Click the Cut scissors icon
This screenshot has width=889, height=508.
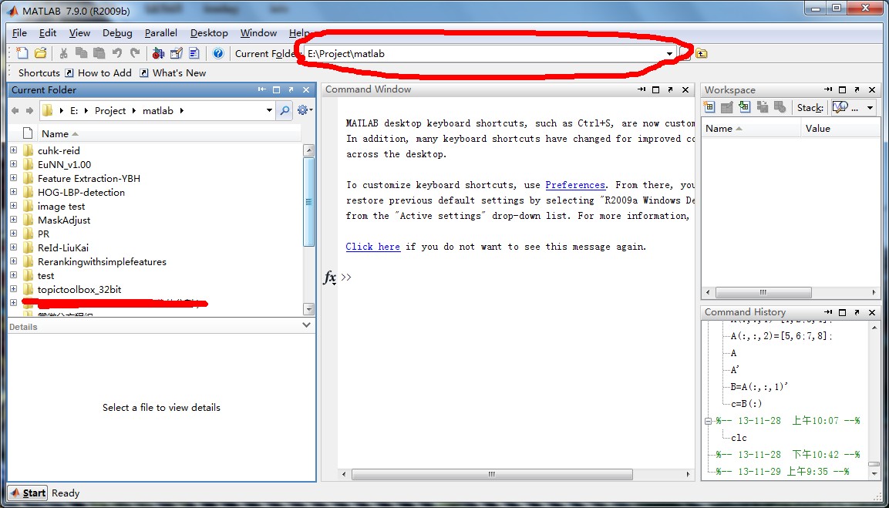coord(63,53)
